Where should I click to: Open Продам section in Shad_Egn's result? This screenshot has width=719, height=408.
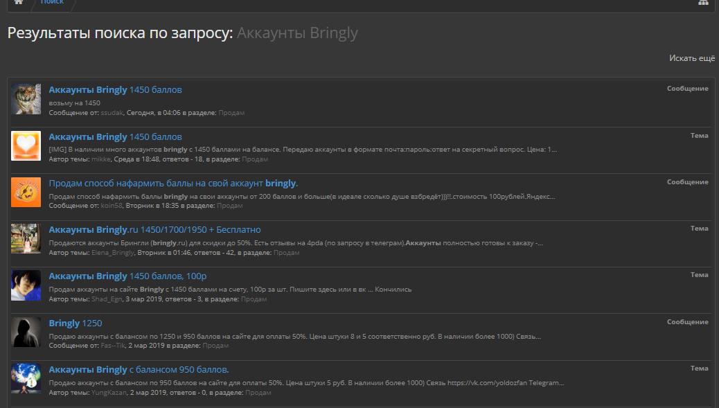click(x=254, y=299)
